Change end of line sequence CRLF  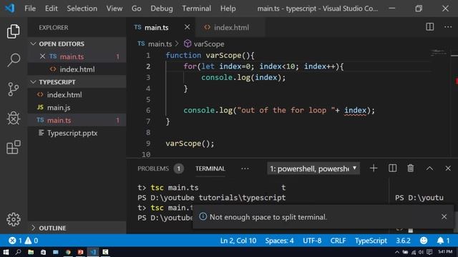tap(338, 241)
